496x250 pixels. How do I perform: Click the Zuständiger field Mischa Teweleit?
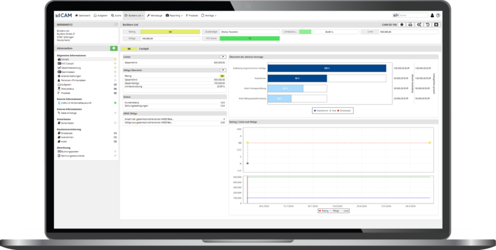click(250, 32)
